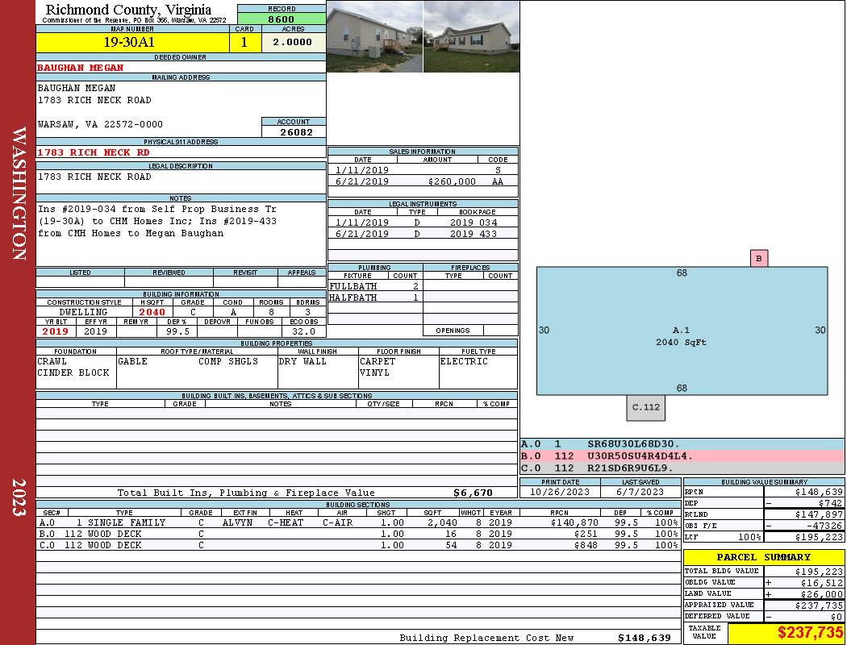Select the pink B.0 sketch legend row
Image resolution: width=847 pixels, height=645 pixels.
682,456
